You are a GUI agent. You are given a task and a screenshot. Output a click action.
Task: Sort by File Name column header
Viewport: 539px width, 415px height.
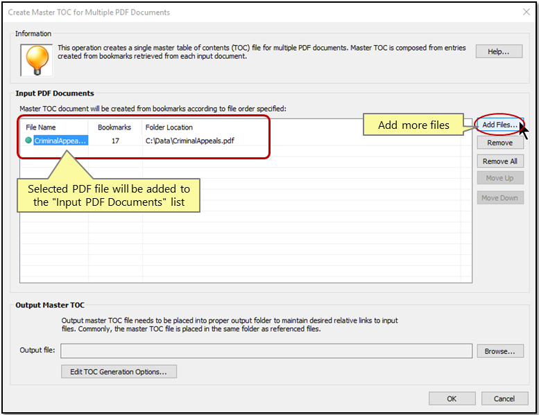(41, 127)
